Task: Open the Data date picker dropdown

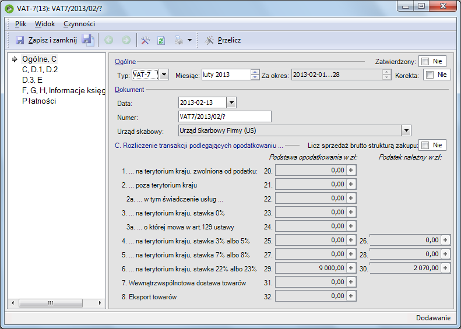Action: (x=231, y=103)
